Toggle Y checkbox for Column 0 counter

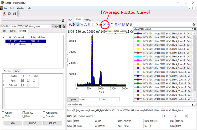28,85
